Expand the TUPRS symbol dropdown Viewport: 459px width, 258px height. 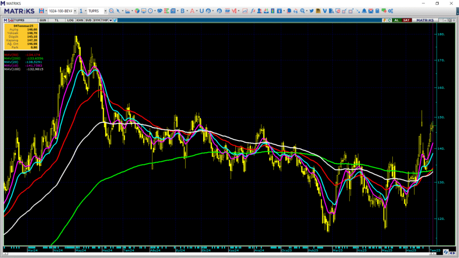point(105,11)
